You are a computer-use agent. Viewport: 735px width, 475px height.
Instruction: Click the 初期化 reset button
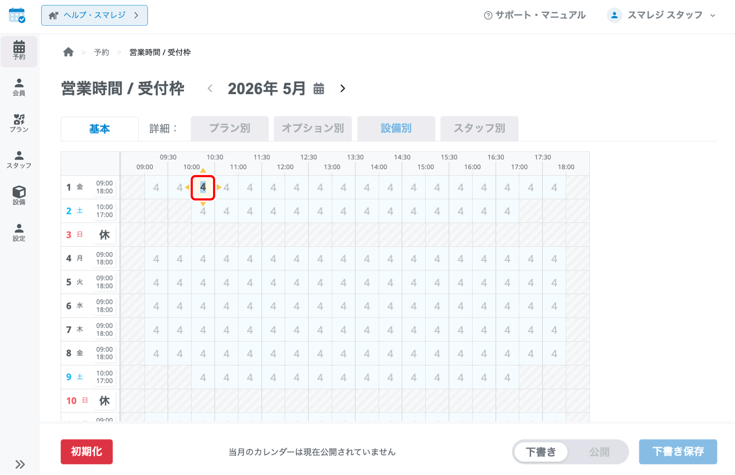[x=87, y=452]
